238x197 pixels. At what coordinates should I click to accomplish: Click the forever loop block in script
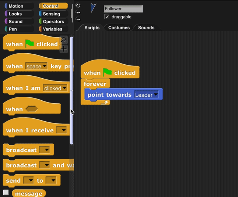click(x=95, y=84)
